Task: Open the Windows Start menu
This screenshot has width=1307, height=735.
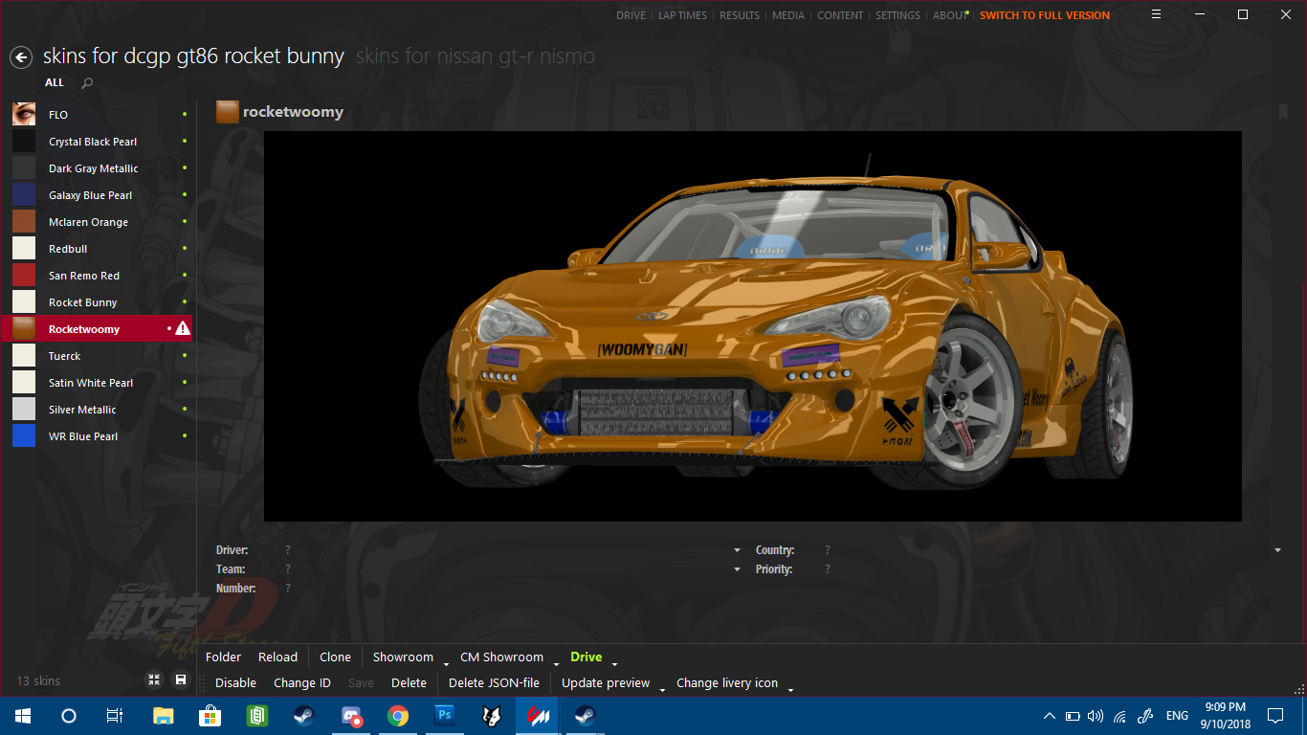Action: [22, 715]
